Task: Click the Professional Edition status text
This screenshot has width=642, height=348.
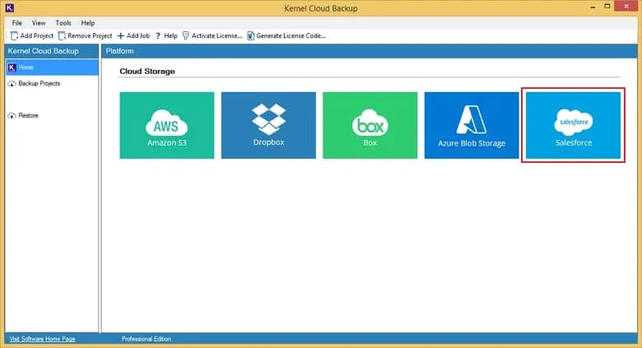Action: pos(147,339)
